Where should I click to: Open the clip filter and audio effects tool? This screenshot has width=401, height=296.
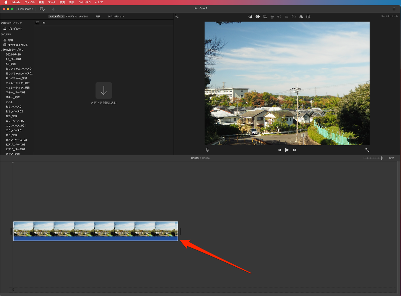(301, 16)
